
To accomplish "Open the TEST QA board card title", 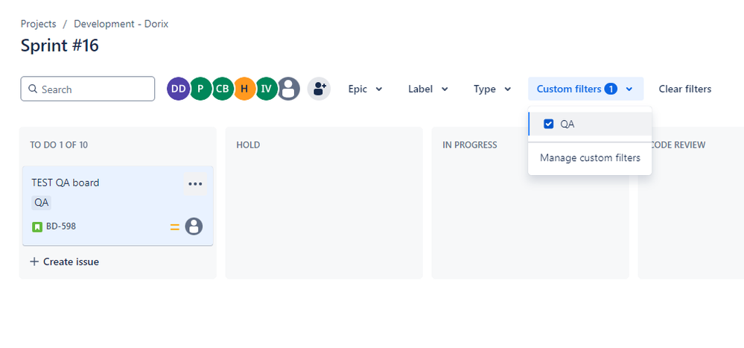I will (66, 183).
